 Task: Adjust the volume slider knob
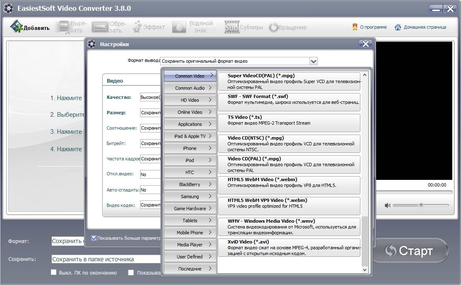point(421,205)
